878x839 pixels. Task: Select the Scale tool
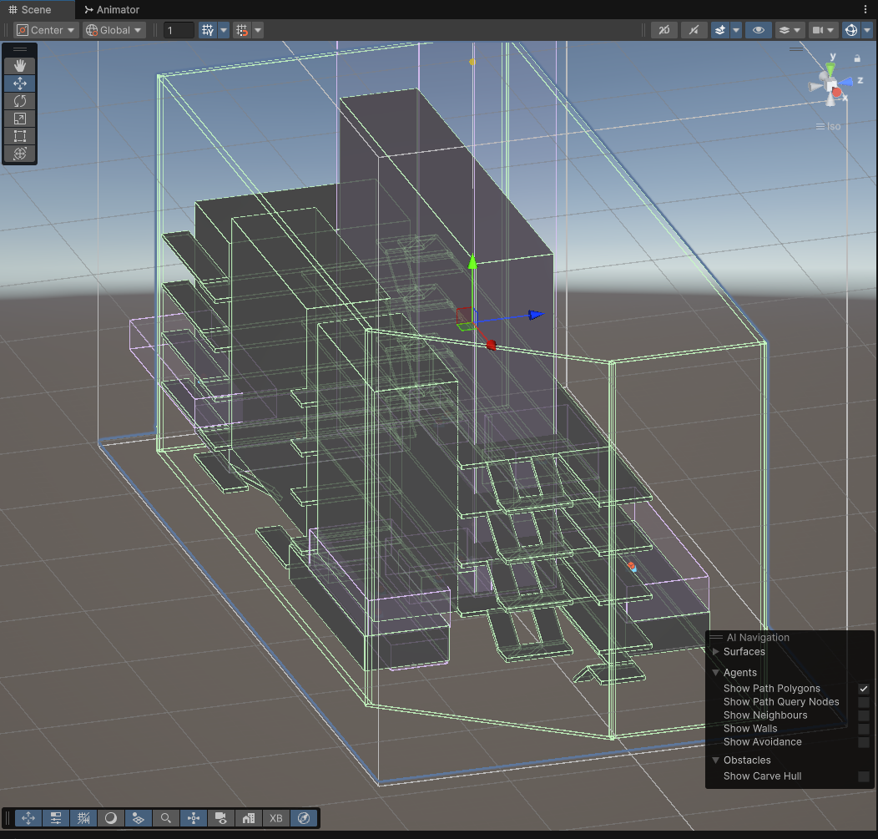click(20, 119)
